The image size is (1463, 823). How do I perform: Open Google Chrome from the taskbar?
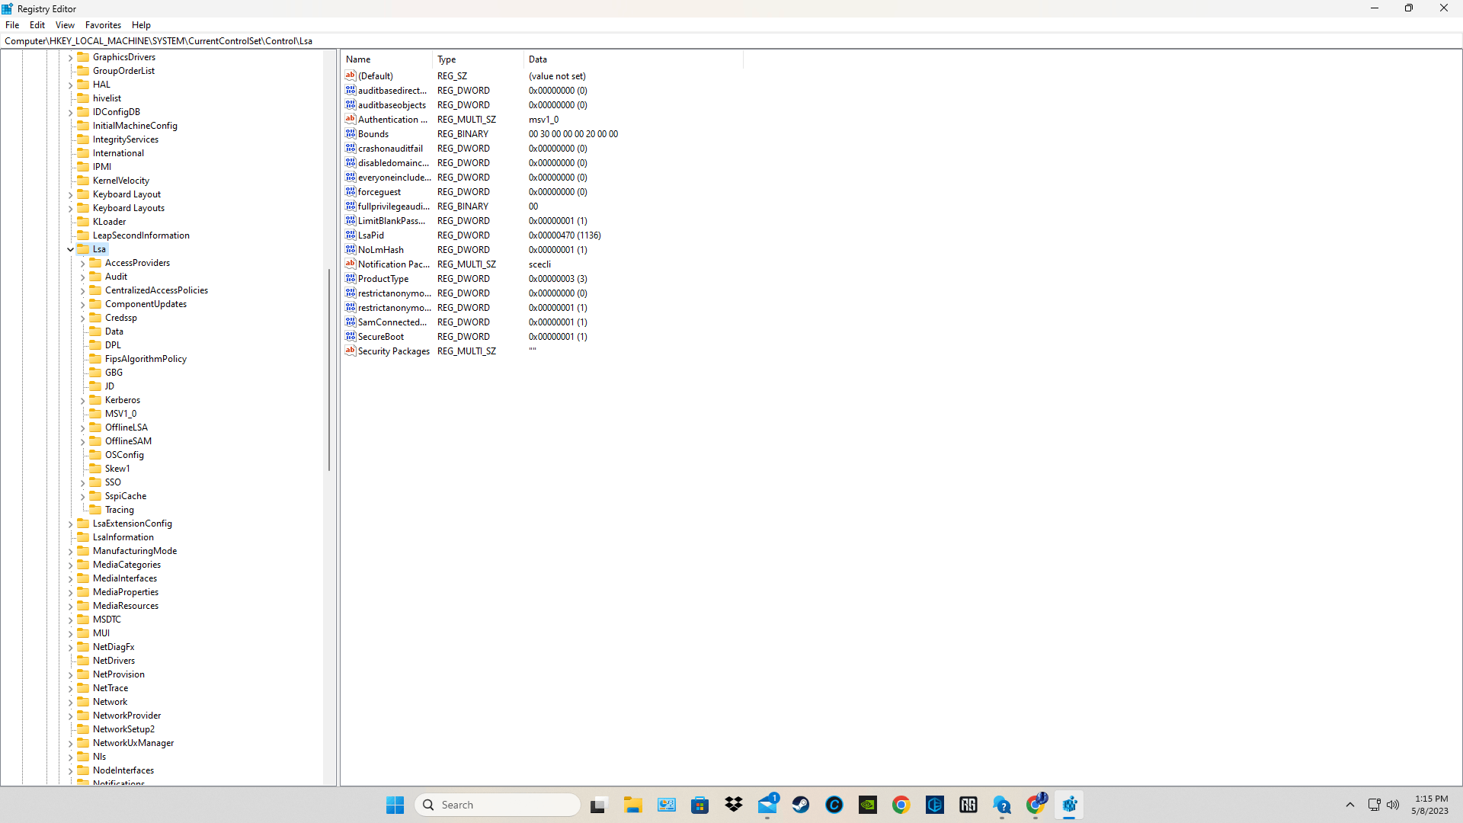tap(901, 805)
